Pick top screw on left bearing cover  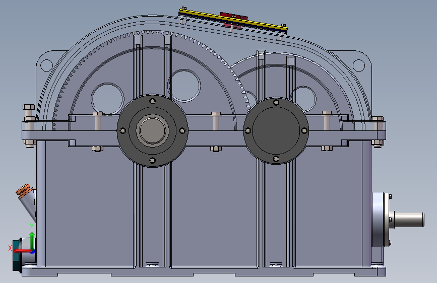pos(152,101)
